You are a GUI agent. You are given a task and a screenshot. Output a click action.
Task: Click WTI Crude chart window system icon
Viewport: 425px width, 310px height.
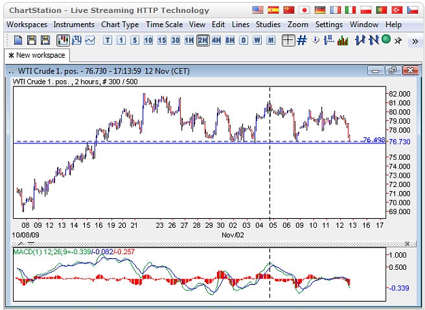pyautogui.click(x=11, y=71)
